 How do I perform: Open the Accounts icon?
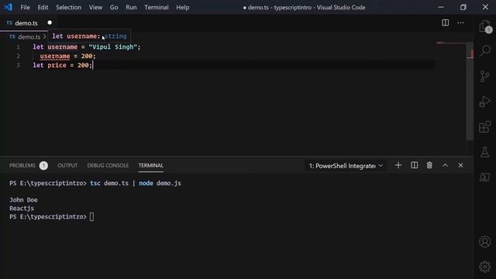(484, 242)
